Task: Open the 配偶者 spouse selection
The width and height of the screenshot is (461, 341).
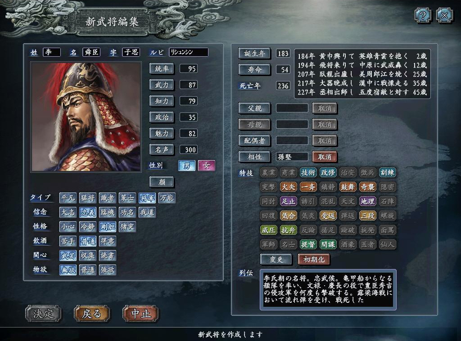Action: 254,140
